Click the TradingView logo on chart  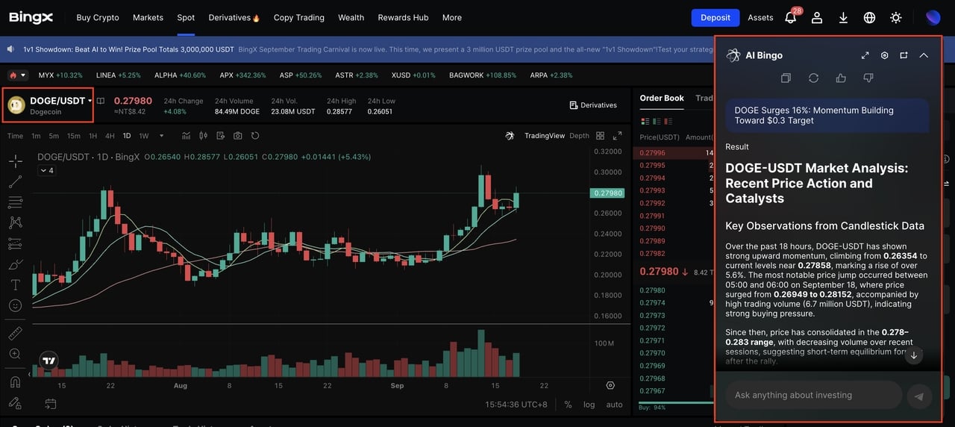[x=49, y=361]
